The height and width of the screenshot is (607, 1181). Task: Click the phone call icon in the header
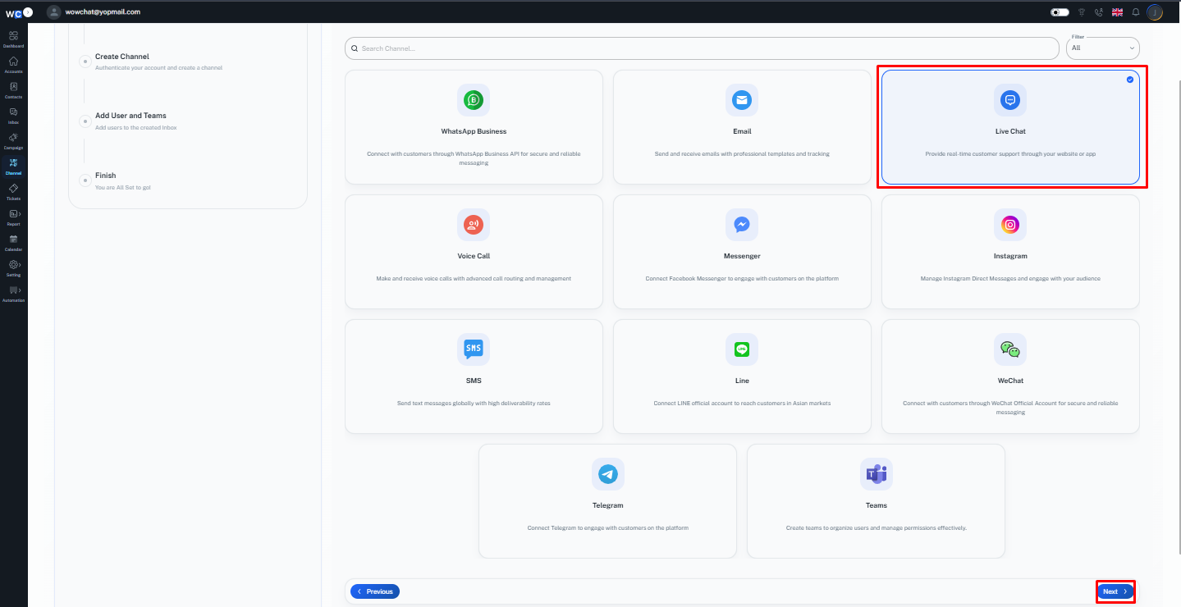tap(1099, 12)
